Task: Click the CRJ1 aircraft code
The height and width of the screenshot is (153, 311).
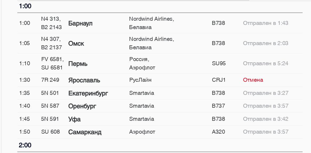Action: pos(219,80)
